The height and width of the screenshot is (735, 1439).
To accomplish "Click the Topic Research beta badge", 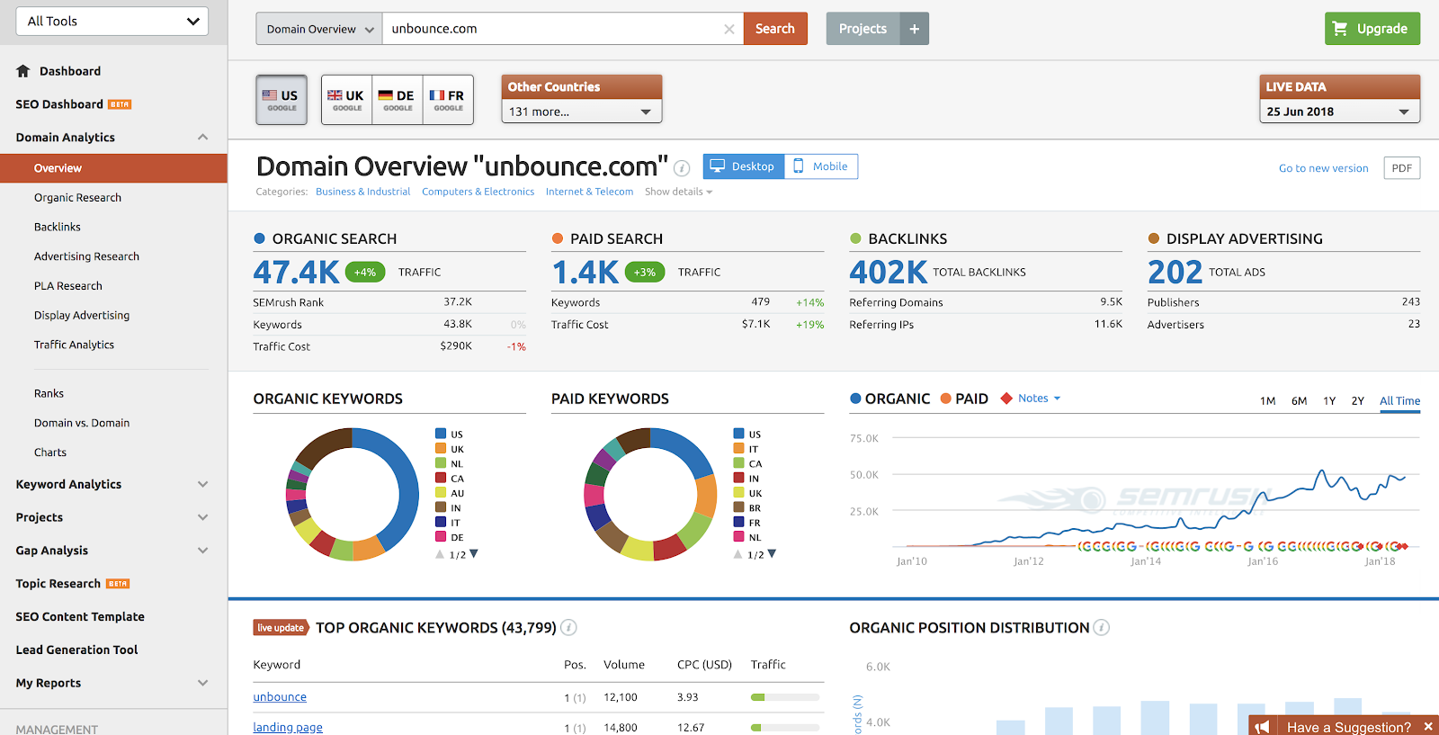I will point(118,584).
